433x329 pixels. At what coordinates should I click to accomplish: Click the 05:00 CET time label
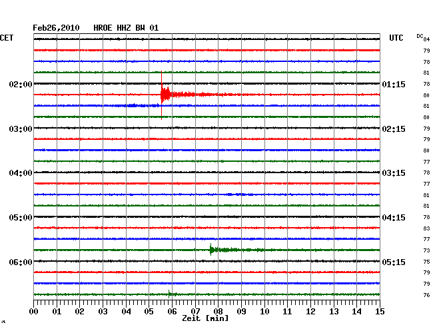(21, 218)
